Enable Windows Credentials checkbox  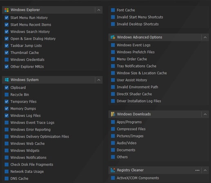(7, 59)
